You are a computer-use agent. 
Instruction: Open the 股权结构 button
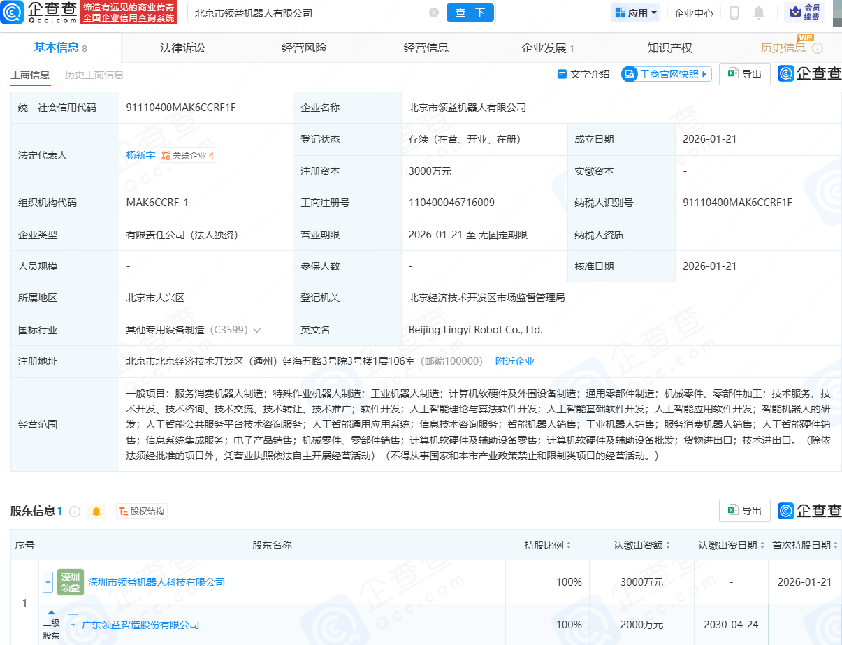[142, 512]
